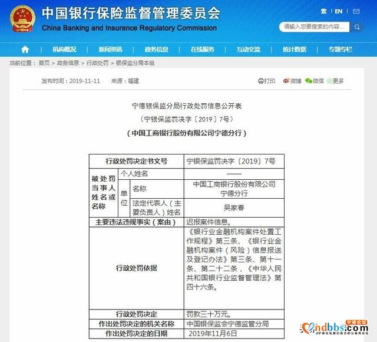Click date cell 2019年11月6日

(x=213, y=334)
